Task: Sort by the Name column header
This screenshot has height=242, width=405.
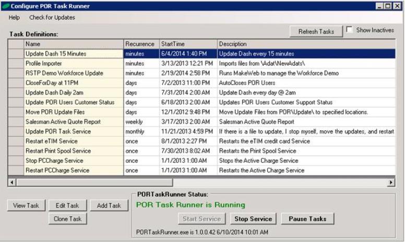Action: coord(73,44)
